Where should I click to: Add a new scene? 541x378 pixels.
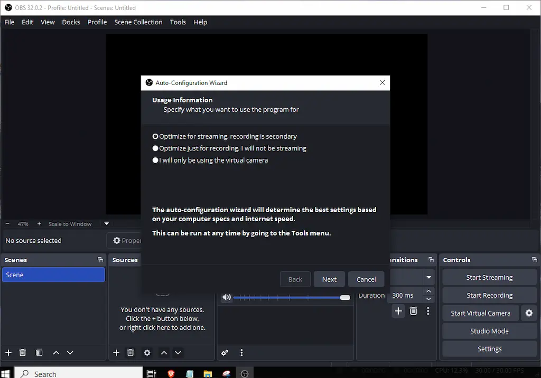8,353
